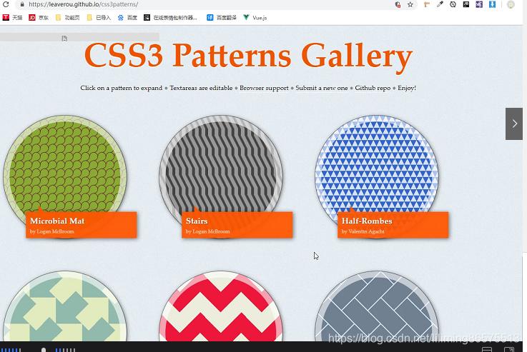Click the CSS3 Patterns Gallery heading
The height and width of the screenshot is (352, 527).
coord(248,56)
